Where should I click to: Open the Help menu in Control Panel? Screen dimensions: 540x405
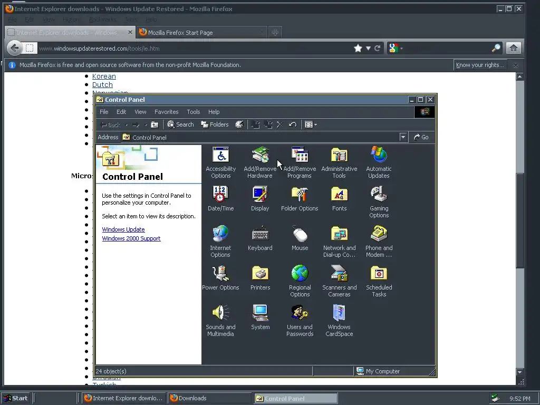214,112
